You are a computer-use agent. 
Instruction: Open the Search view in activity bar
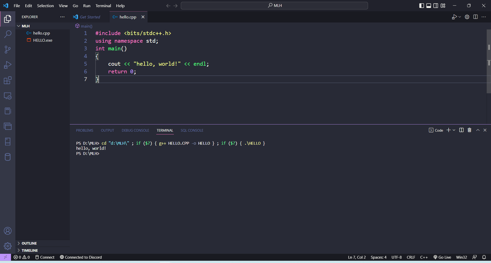pyautogui.click(x=8, y=34)
